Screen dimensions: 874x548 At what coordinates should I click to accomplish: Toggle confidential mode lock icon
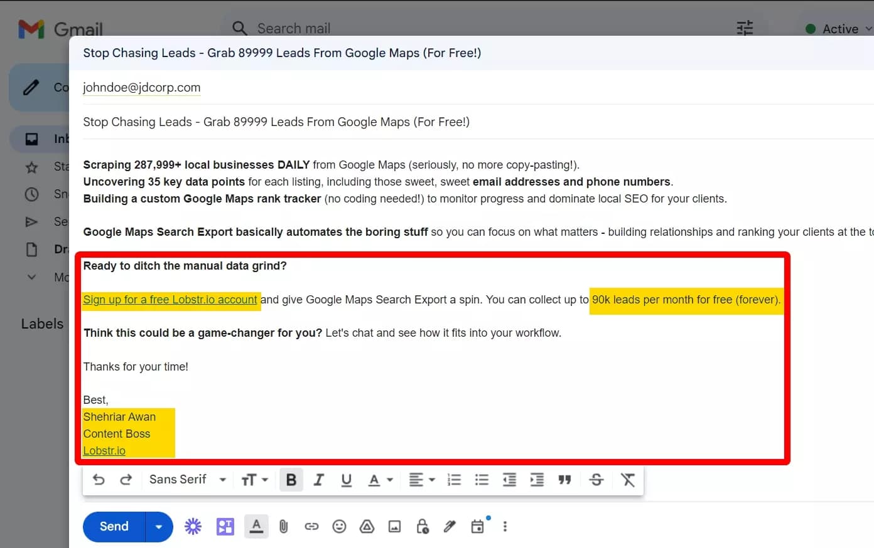[x=423, y=527]
